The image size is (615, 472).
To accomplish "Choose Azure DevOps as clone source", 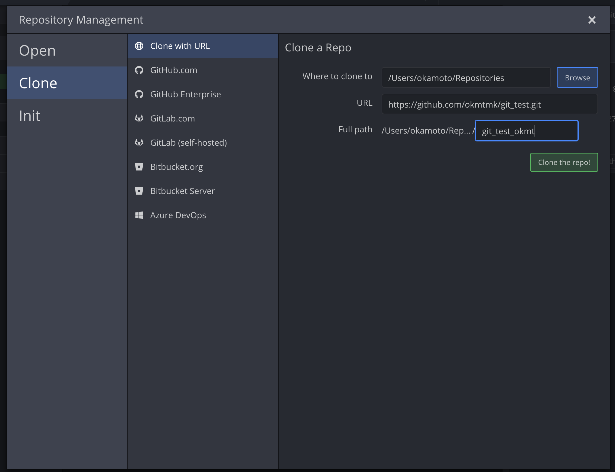I will point(203,215).
